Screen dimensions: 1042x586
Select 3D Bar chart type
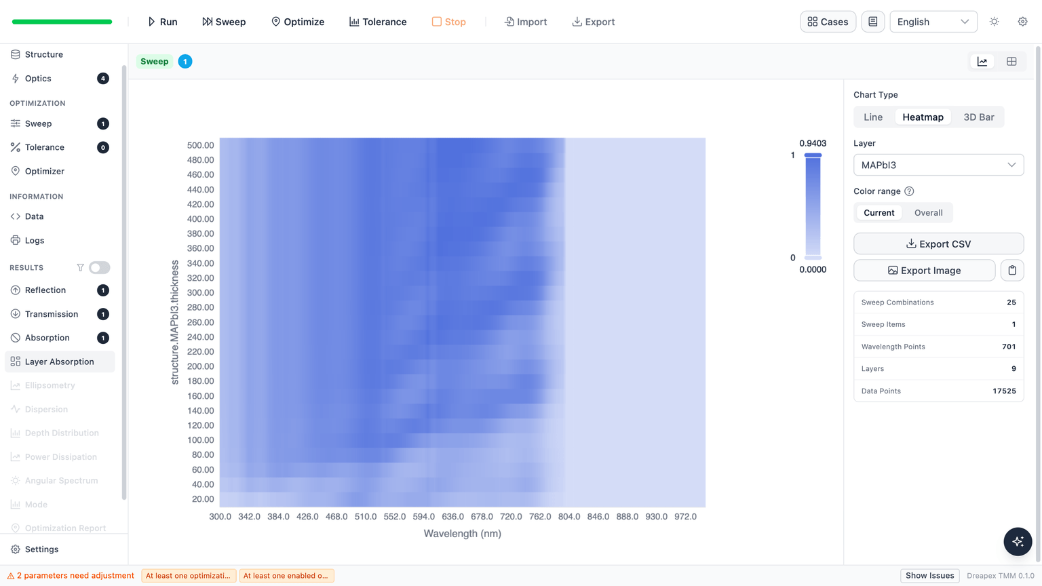[978, 117]
